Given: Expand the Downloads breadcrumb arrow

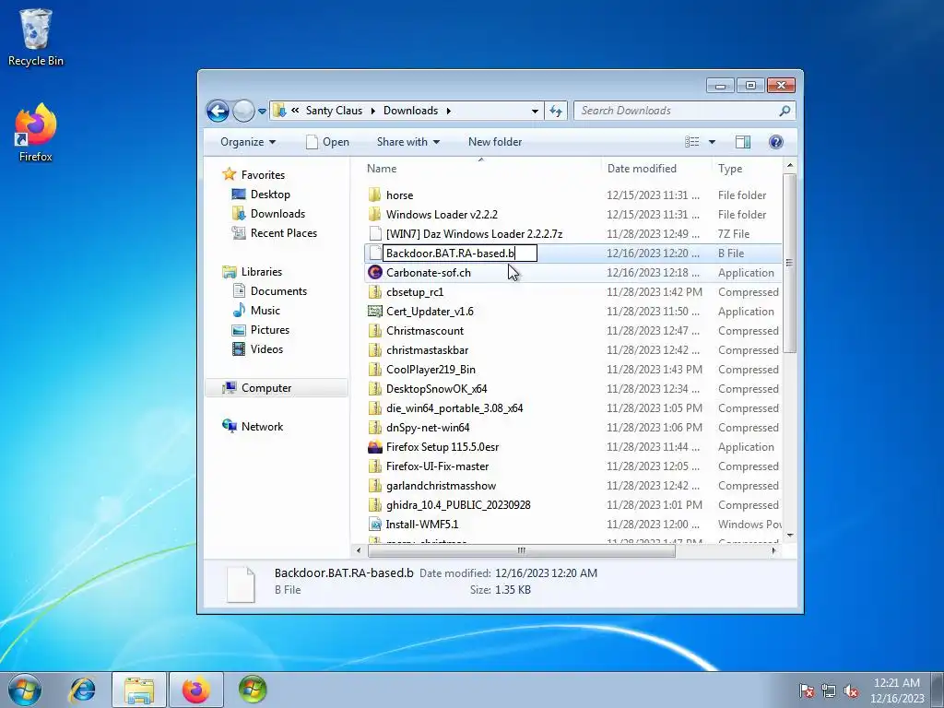Looking at the screenshot, I should pos(449,111).
